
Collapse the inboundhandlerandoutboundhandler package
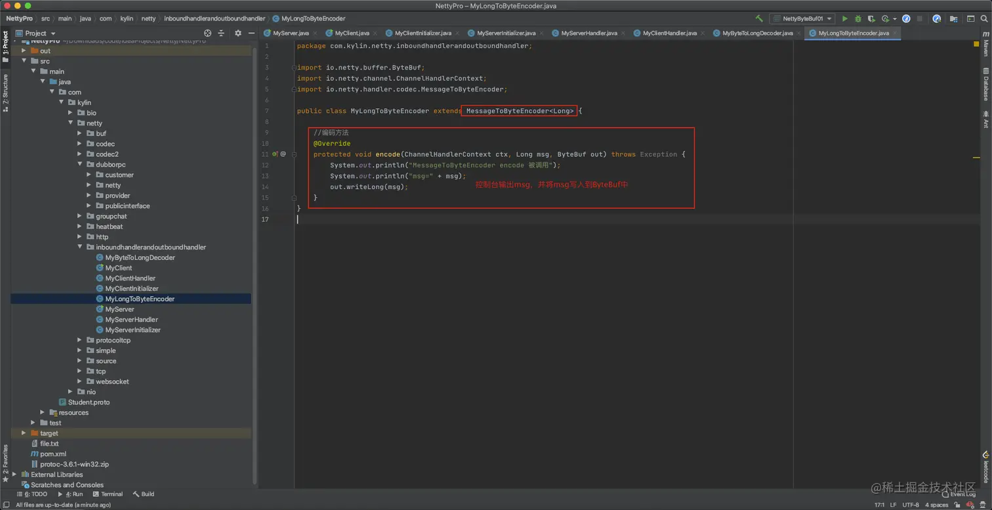point(79,247)
